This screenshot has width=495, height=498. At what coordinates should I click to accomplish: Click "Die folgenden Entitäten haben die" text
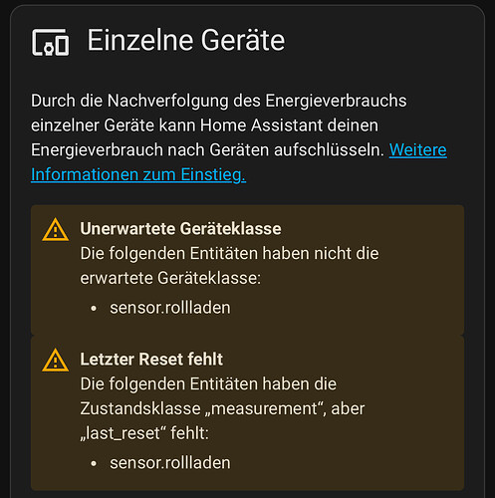pos(208,384)
